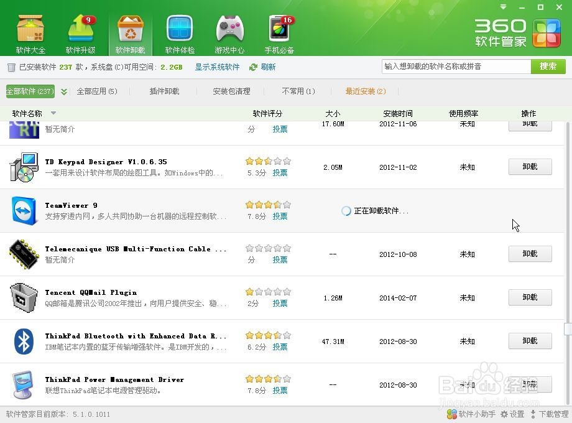Switch to the 最近安装 (2) tab

tap(366, 91)
